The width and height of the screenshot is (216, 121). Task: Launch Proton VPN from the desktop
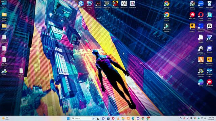coord(209,38)
